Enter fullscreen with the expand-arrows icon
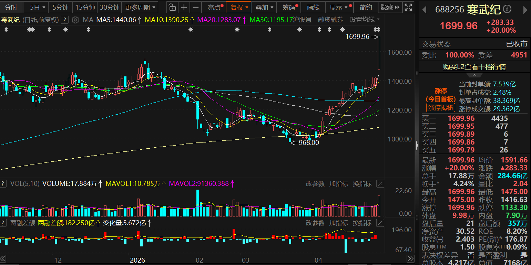 [408, 7]
